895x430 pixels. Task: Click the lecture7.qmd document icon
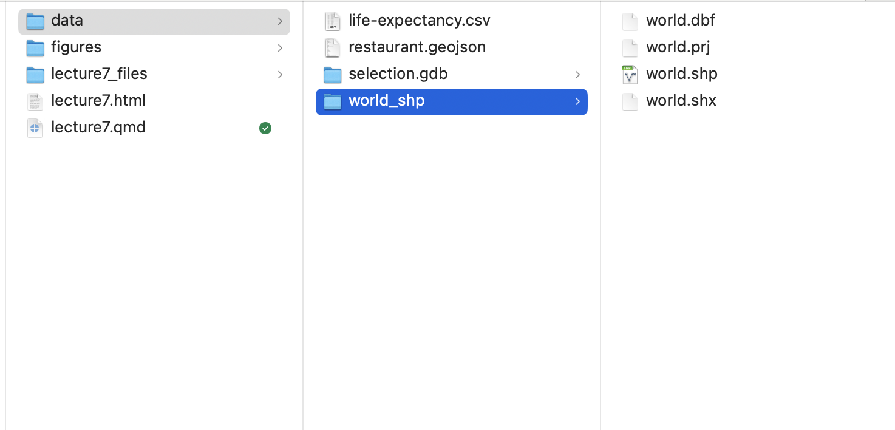pyautogui.click(x=35, y=128)
